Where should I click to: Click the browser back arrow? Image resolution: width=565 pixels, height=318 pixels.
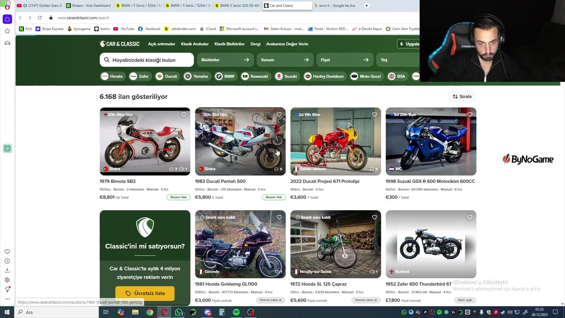[20, 18]
